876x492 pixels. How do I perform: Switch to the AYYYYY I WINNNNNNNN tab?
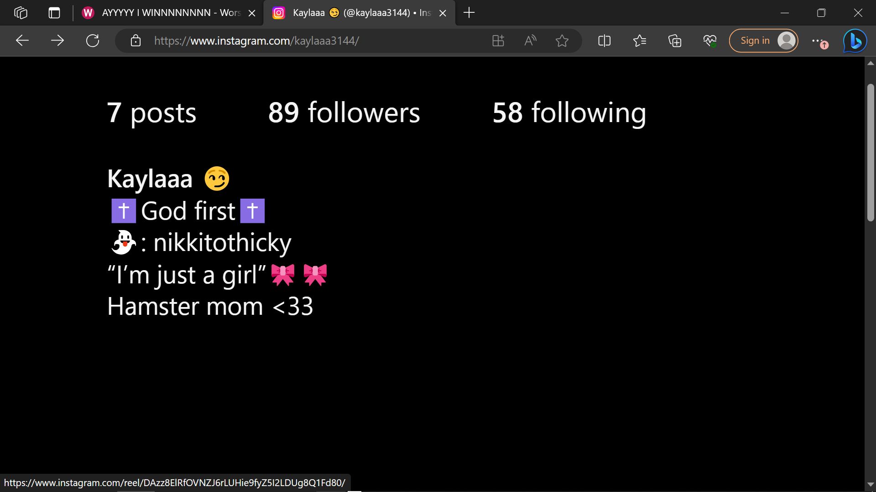[169, 13]
